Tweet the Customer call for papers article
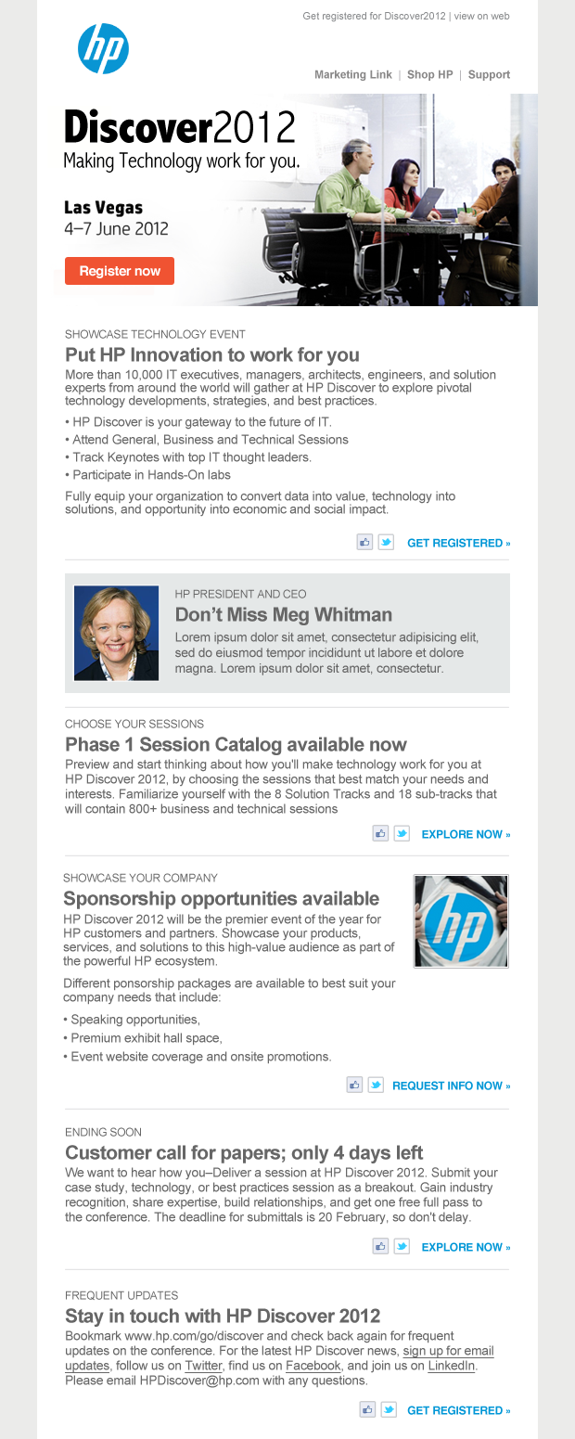 click(402, 1246)
